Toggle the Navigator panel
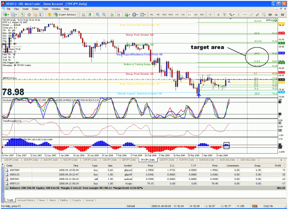 [35, 15]
